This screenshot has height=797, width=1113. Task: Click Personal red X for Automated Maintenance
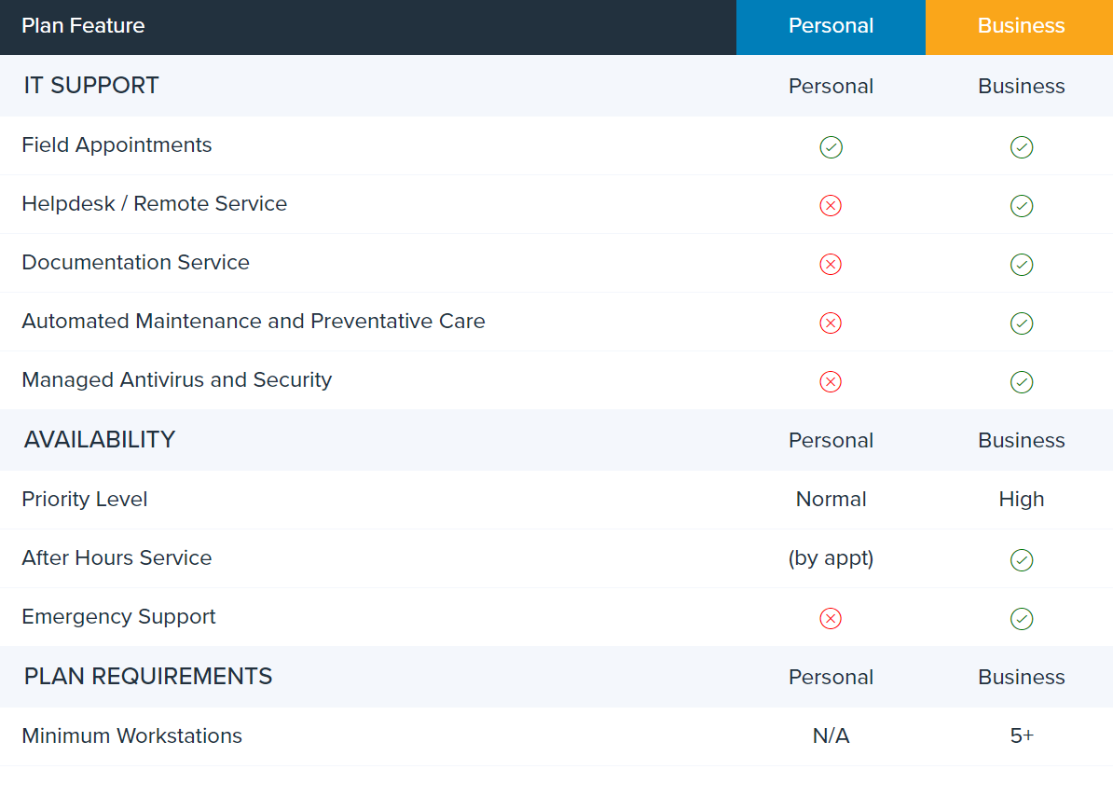[831, 323]
